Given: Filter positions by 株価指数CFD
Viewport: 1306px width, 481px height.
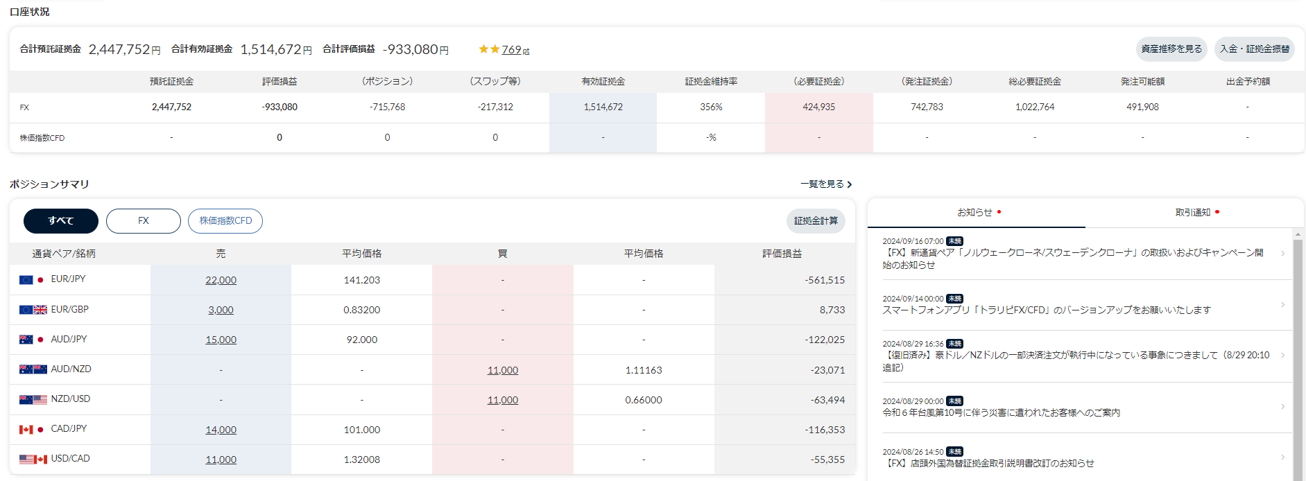Looking at the screenshot, I should [225, 221].
